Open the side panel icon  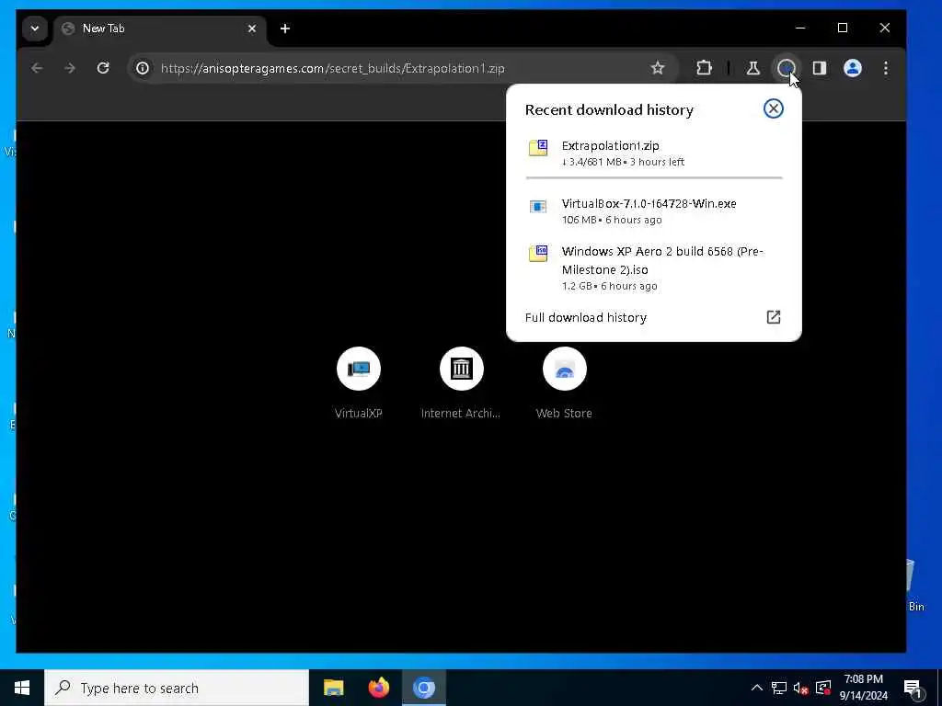[x=820, y=68]
